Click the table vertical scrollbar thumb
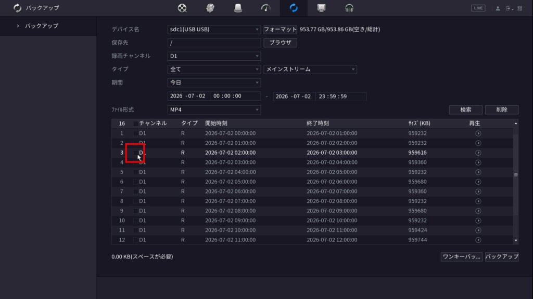533x299 pixels. click(x=516, y=175)
